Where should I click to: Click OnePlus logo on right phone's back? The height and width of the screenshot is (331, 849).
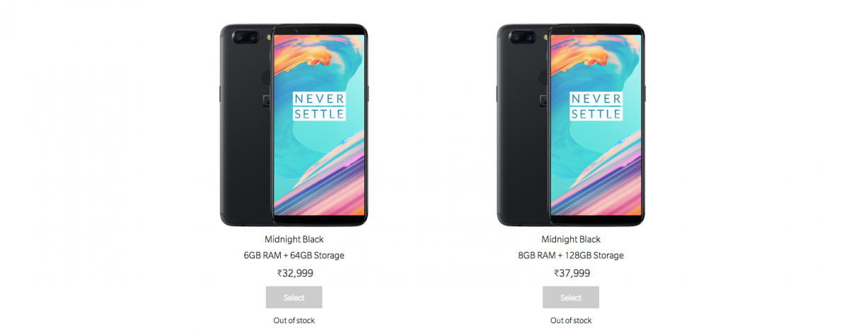pos(544,100)
